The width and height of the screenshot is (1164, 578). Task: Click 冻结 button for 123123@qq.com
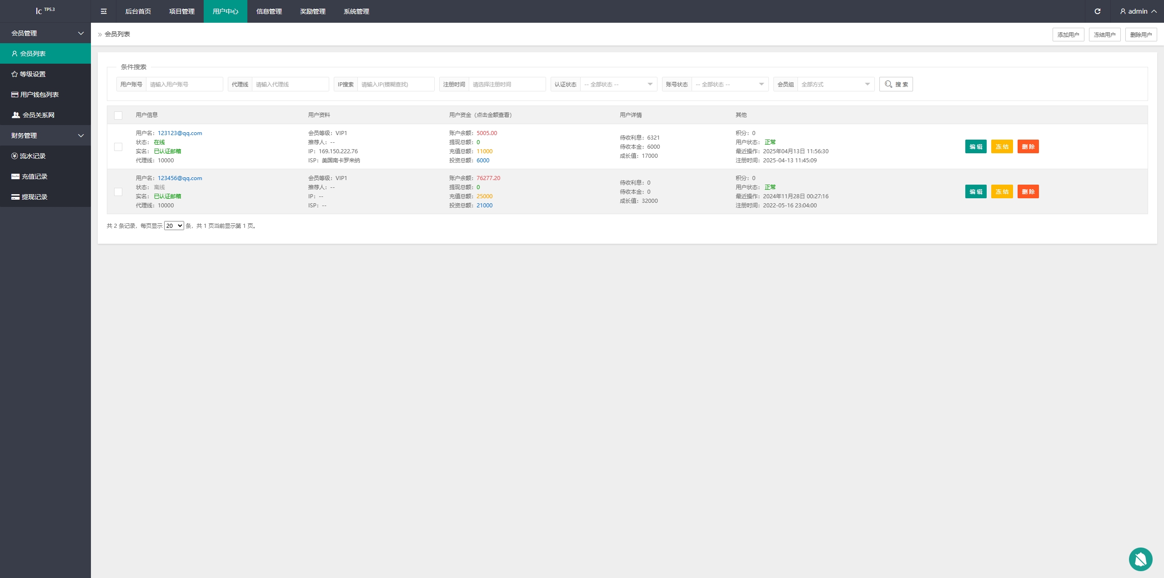(1002, 147)
